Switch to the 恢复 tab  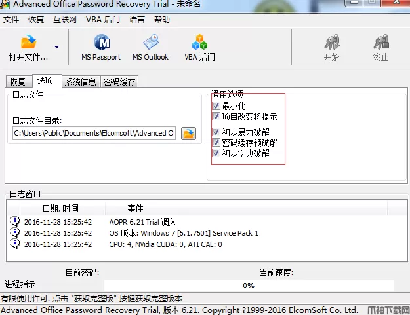point(19,82)
